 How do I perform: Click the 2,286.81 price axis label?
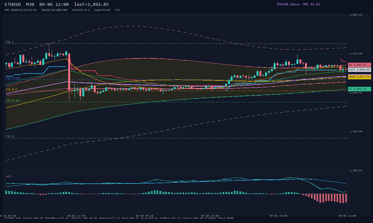click(356, 170)
